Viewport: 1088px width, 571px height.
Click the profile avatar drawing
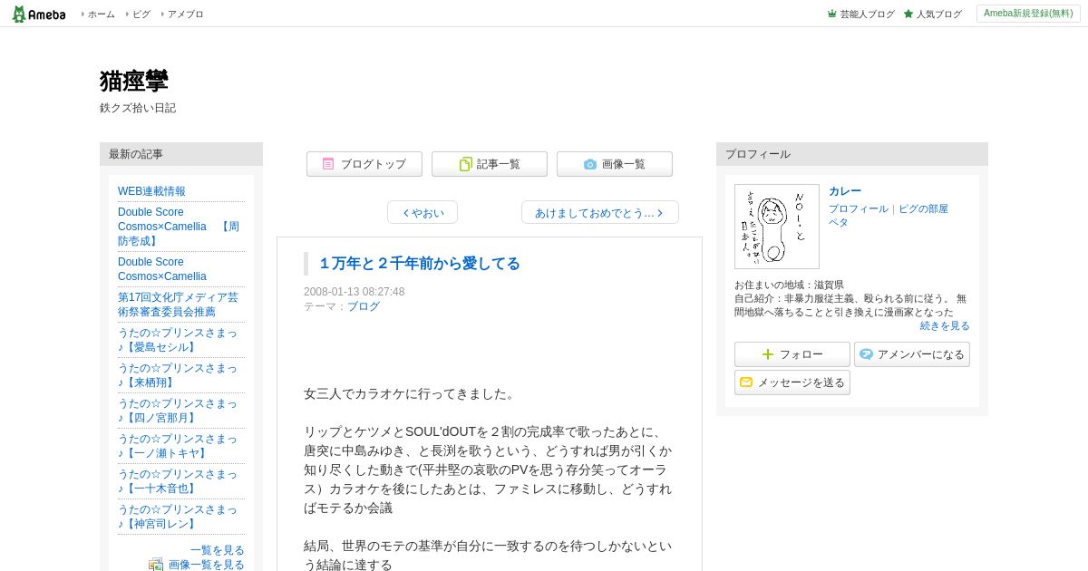click(x=777, y=227)
